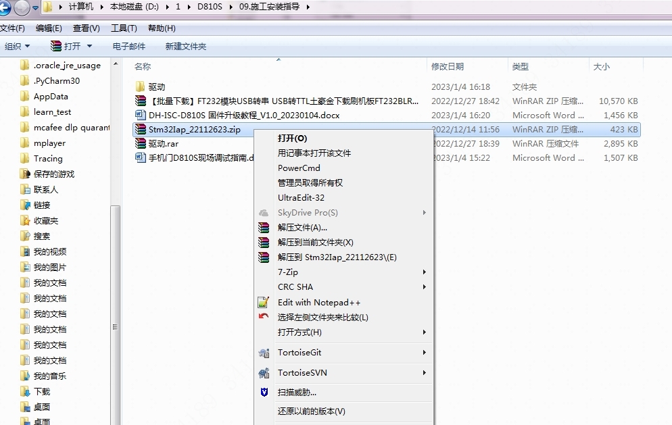Open the 组织 dropdown in toolbar
Image resolution: width=672 pixels, height=425 pixels.
coord(18,47)
